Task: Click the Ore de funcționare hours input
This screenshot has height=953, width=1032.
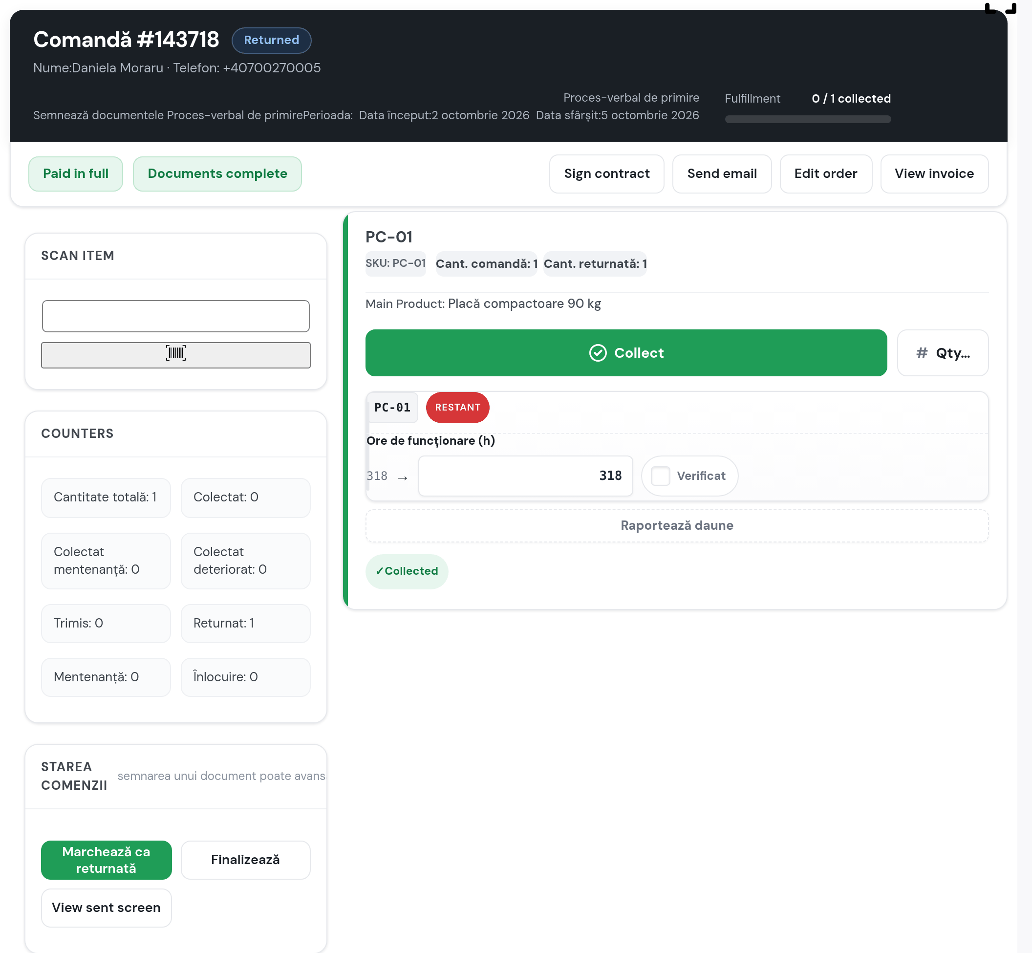Action: [525, 476]
